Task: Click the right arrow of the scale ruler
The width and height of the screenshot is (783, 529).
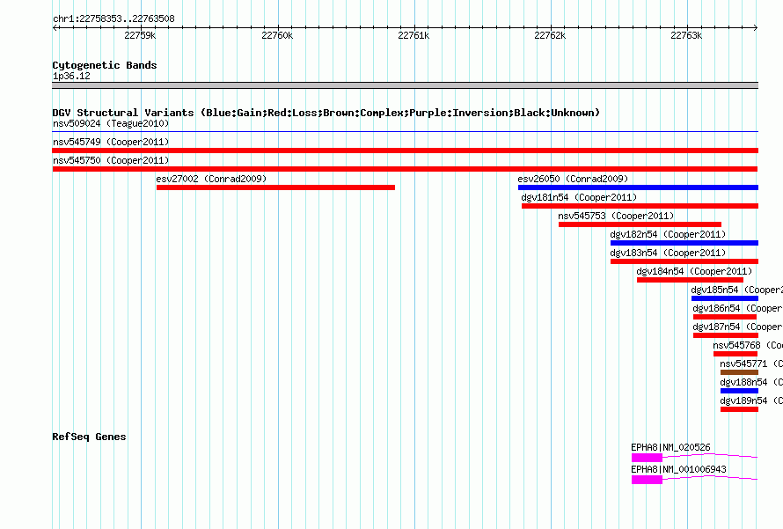Action: coord(755,28)
